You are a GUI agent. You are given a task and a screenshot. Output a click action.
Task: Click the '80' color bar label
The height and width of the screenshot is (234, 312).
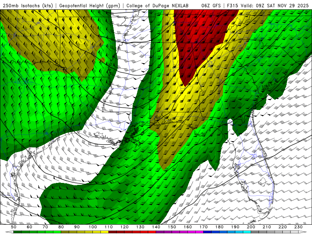[61, 227]
